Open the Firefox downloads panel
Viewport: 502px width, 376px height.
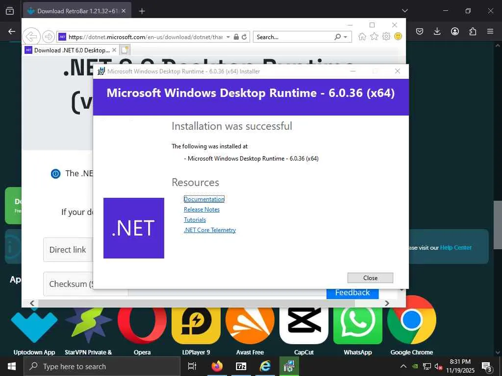437,31
